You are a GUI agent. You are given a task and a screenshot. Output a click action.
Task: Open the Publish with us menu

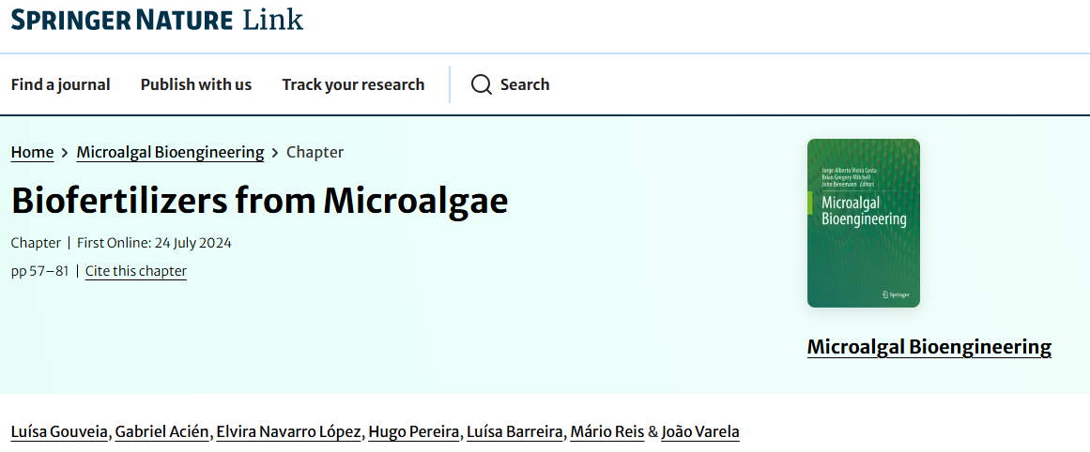(196, 84)
